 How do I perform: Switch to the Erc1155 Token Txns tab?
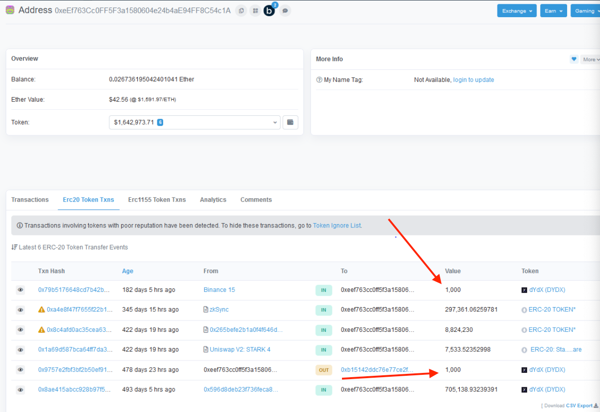pos(157,200)
